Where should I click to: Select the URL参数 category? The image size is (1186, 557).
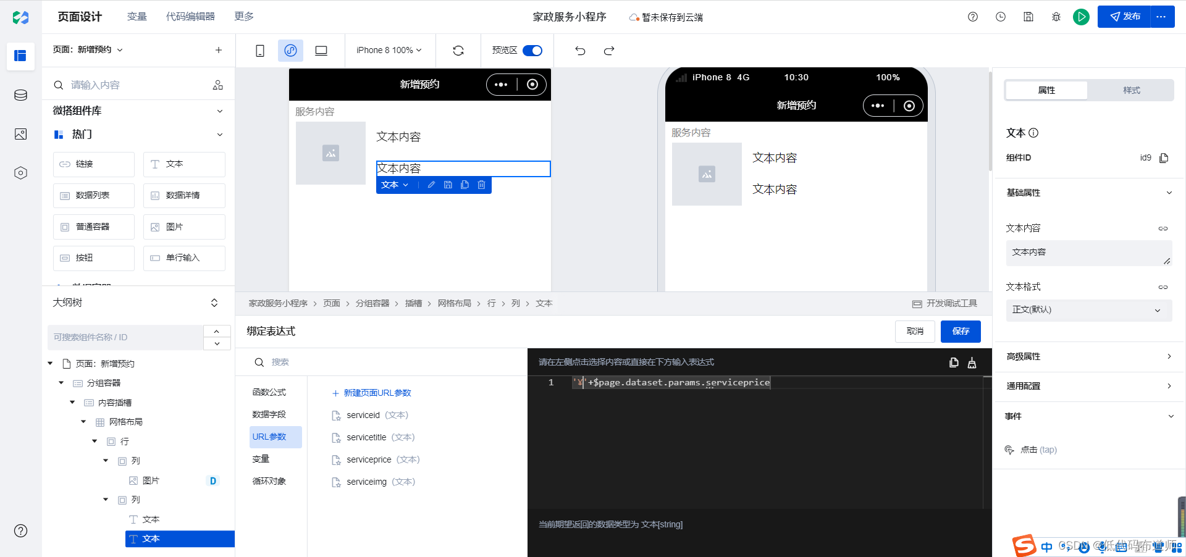tap(275, 437)
